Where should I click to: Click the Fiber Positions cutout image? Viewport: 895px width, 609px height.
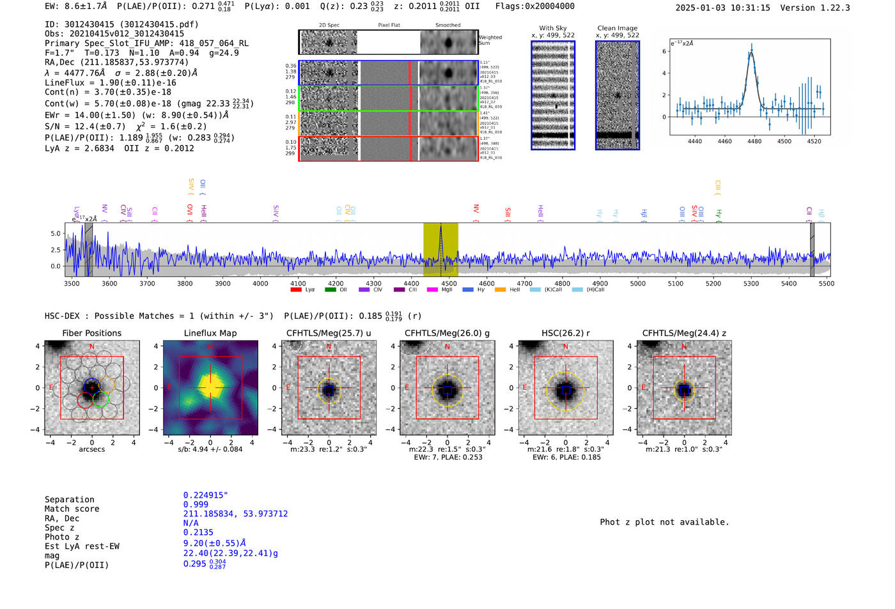coord(92,388)
